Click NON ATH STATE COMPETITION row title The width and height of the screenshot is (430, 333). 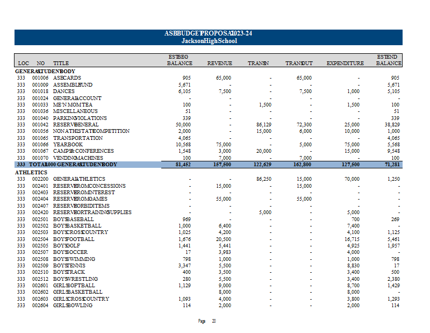(x=91, y=131)
